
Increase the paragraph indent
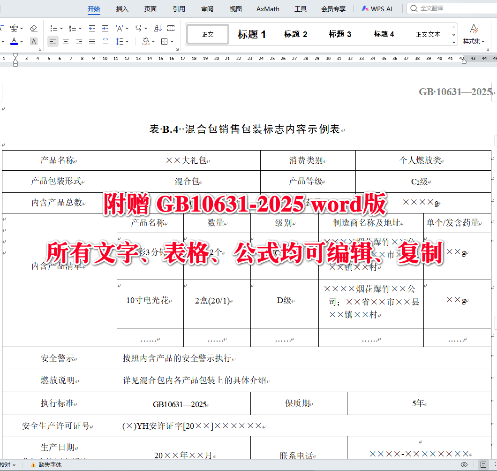pyautogui.click(x=105, y=28)
